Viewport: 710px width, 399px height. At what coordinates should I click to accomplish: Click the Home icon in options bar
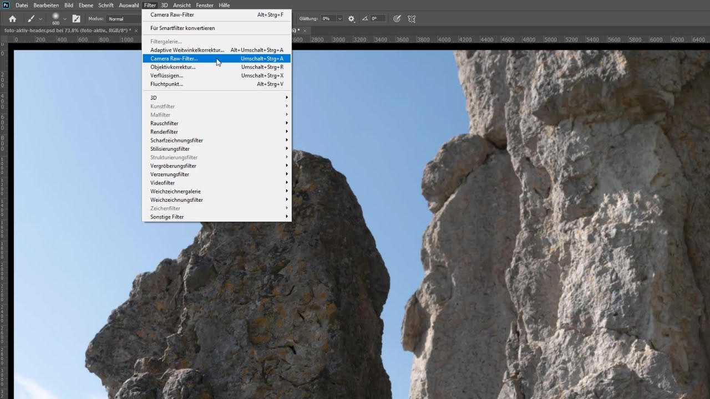(12, 18)
